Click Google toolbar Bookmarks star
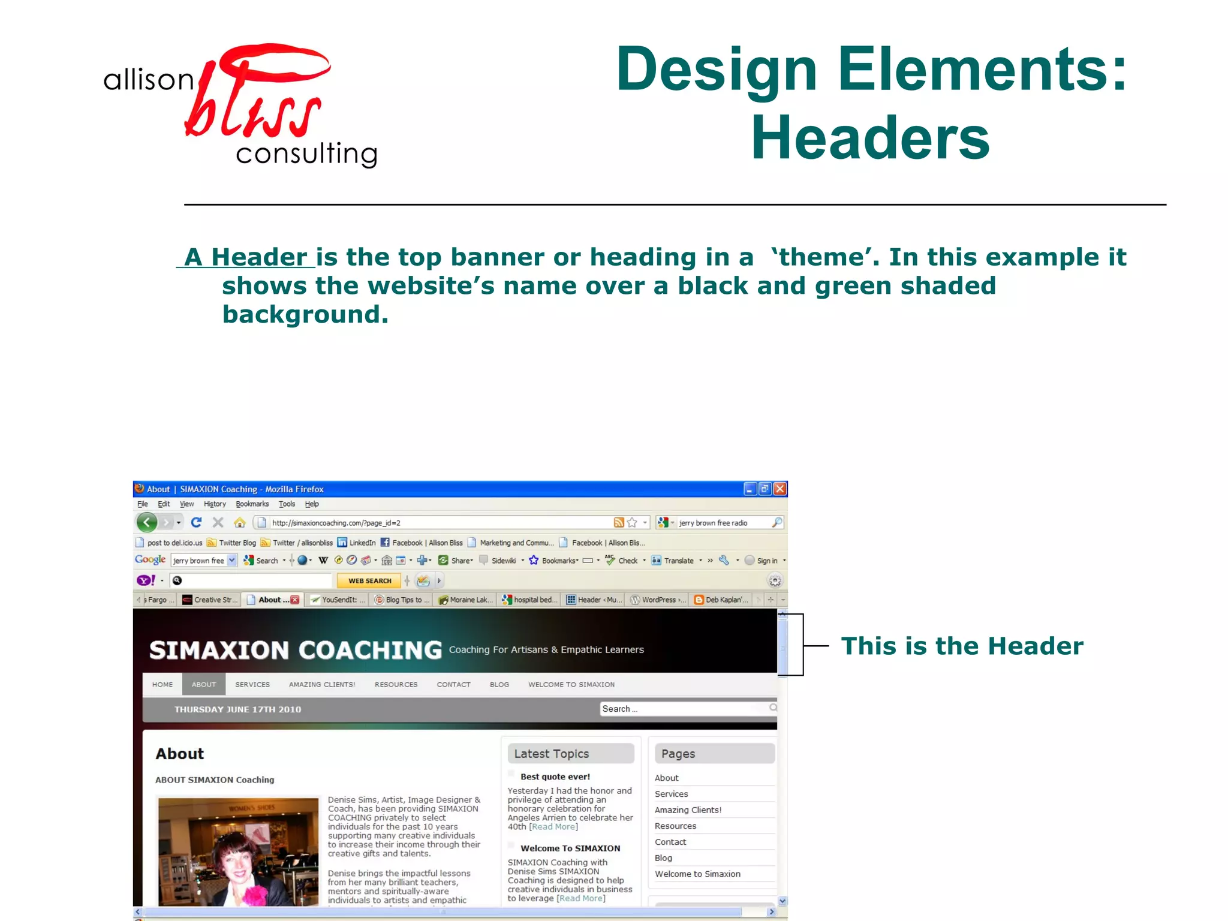 [534, 560]
